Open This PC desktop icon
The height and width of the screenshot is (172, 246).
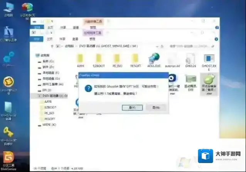(8, 8)
